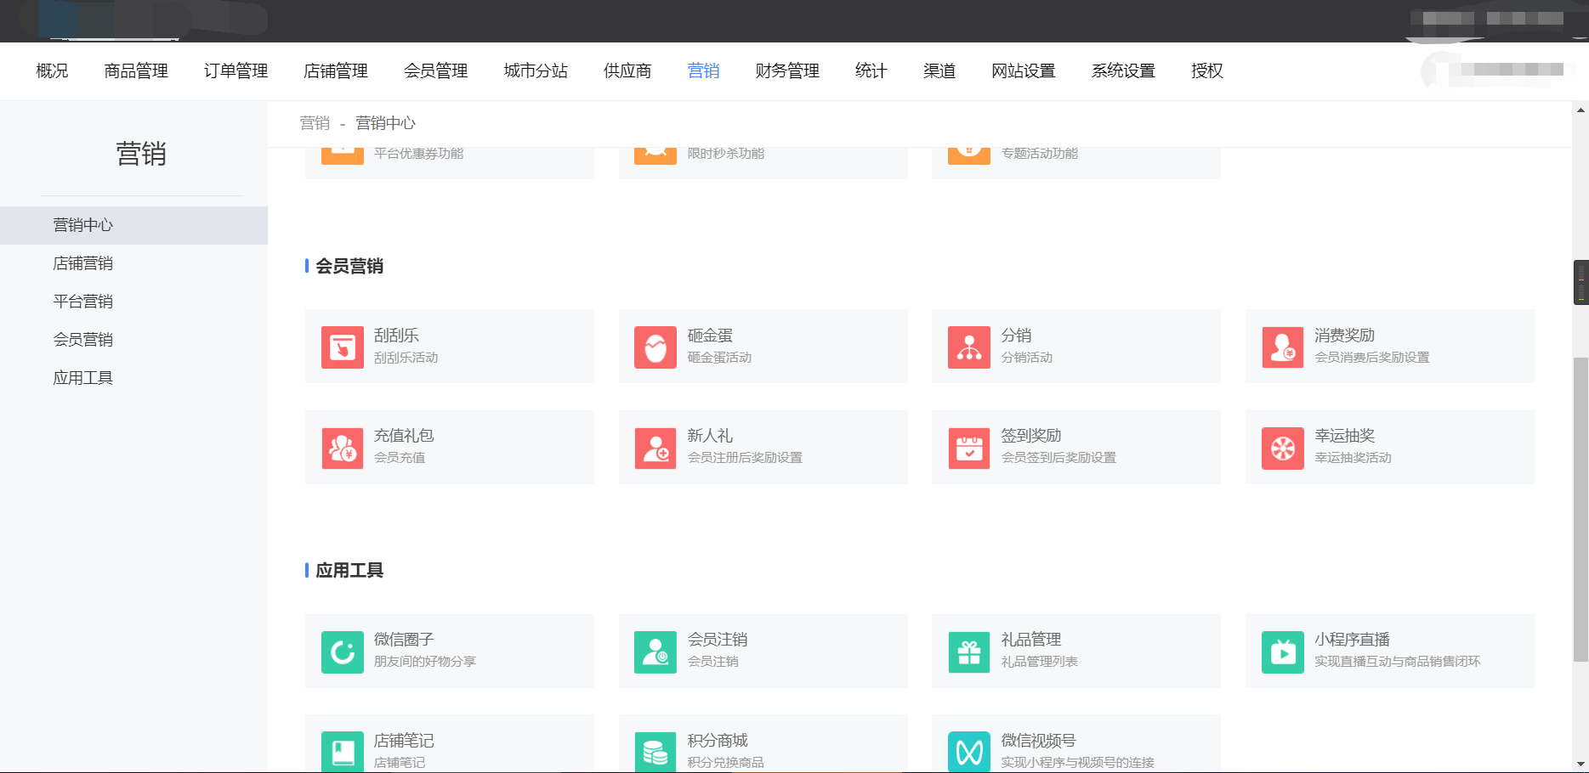Image resolution: width=1589 pixels, height=773 pixels.
Task: Click the 消费奖励 consumption reward icon
Action: pos(1282,346)
